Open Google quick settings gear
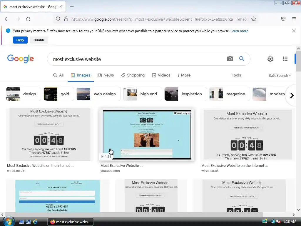The height and width of the screenshot is (226, 301). pos(270,59)
